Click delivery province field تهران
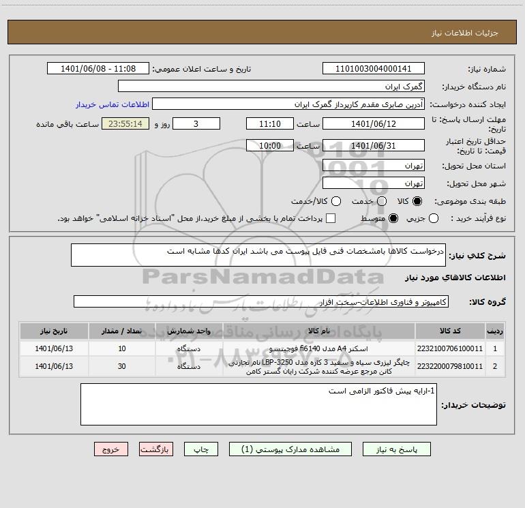The width and height of the screenshot is (525, 508). point(374,165)
